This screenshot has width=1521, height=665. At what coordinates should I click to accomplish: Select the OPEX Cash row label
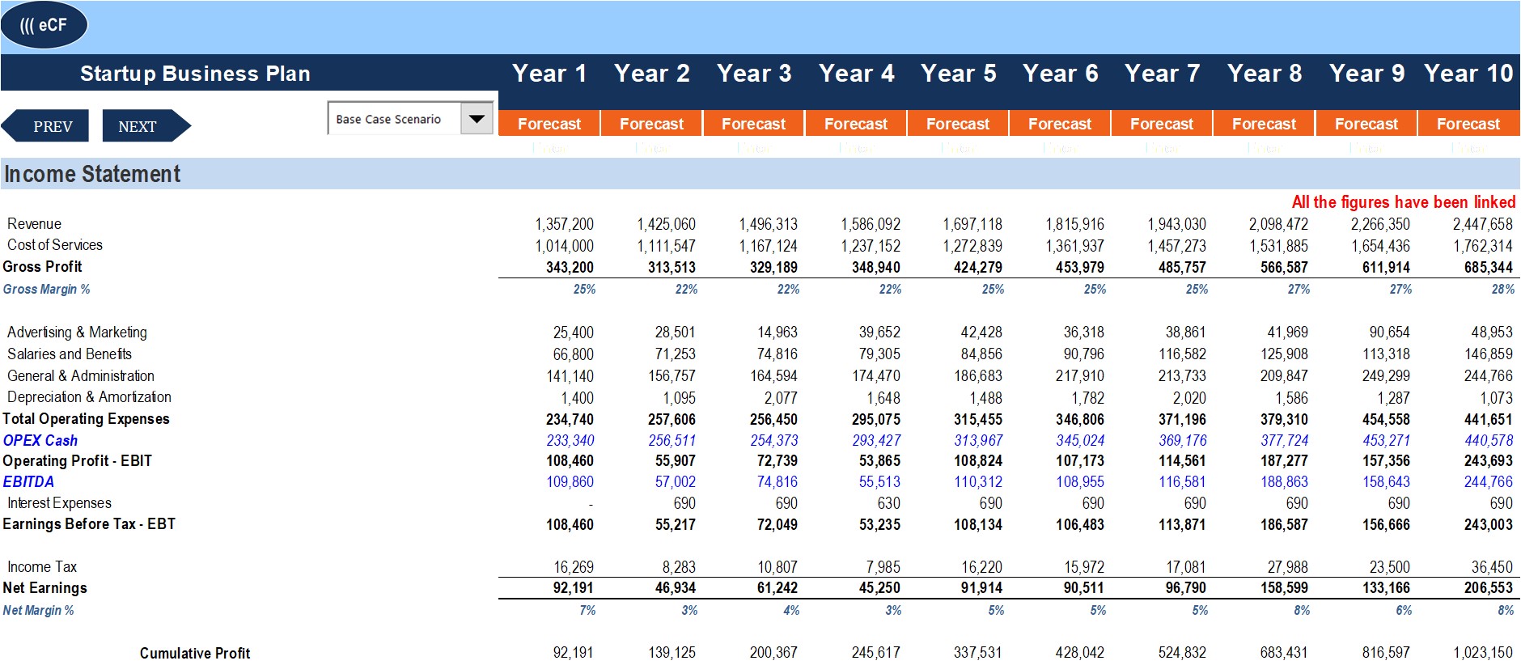(40, 441)
